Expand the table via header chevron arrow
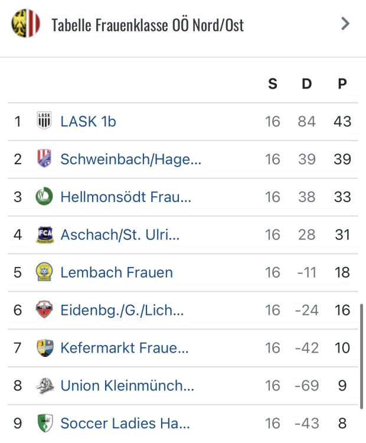 tap(345, 24)
